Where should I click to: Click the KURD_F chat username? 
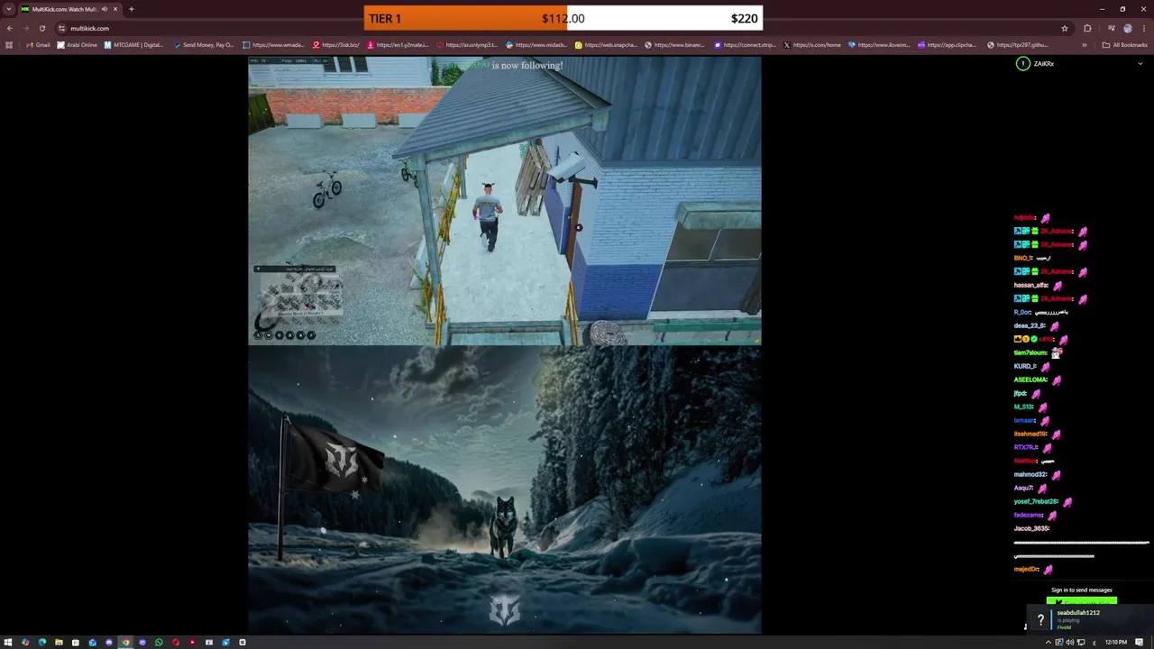[1025, 367]
